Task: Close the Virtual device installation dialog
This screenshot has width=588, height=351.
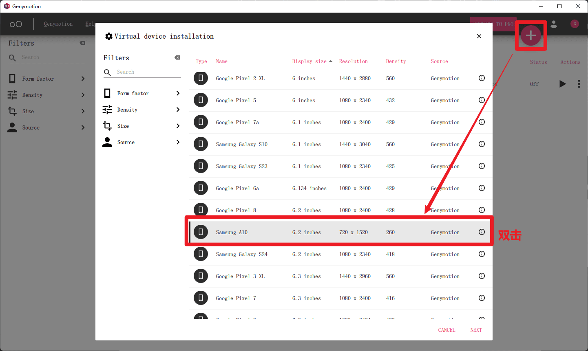Action: click(479, 36)
